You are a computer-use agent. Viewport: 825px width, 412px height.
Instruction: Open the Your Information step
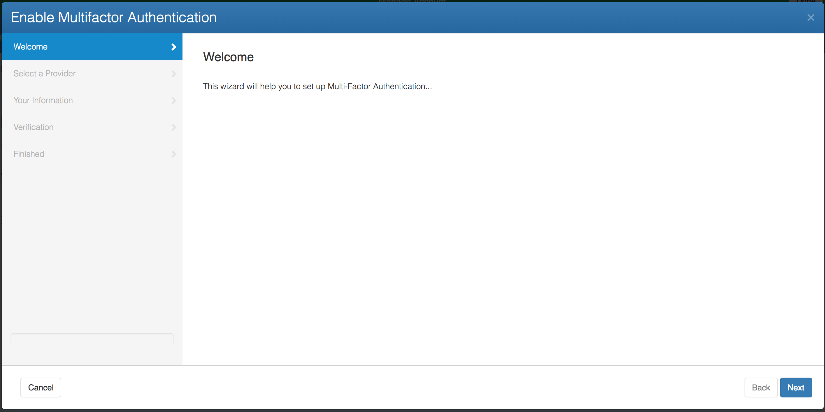click(x=43, y=101)
